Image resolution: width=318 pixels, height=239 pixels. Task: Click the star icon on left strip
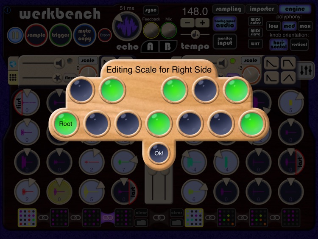[x=57, y=78]
